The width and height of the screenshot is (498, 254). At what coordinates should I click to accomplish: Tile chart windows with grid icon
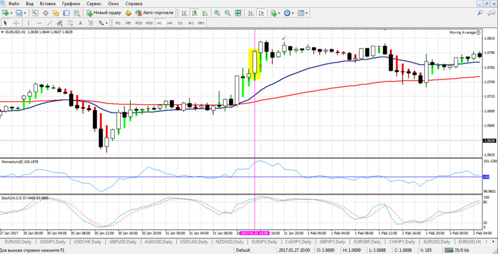238,13
